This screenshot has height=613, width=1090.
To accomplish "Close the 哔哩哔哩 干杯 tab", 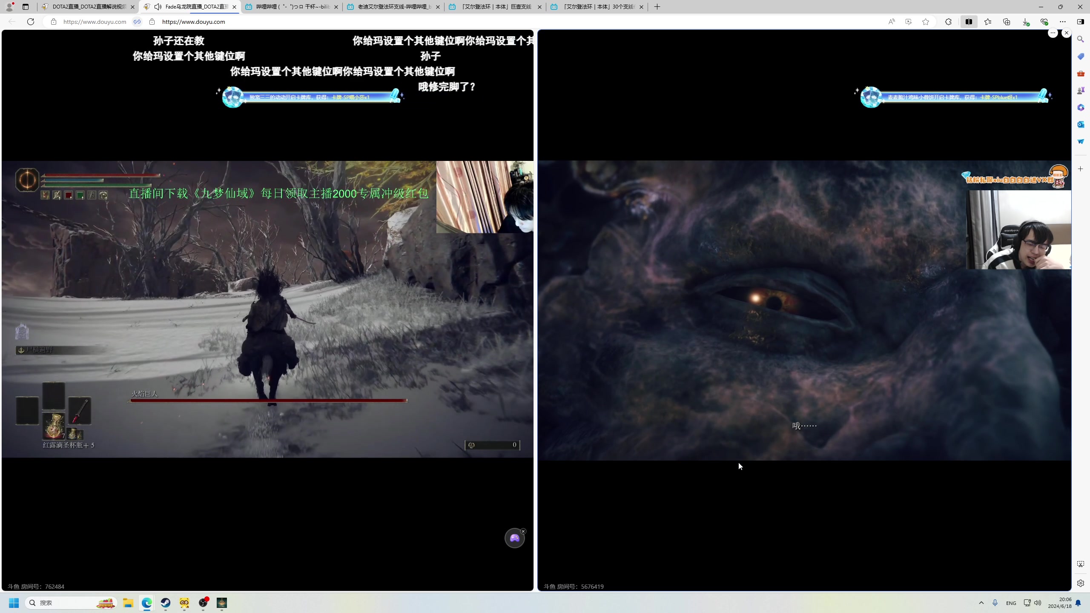I will pyautogui.click(x=336, y=7).
